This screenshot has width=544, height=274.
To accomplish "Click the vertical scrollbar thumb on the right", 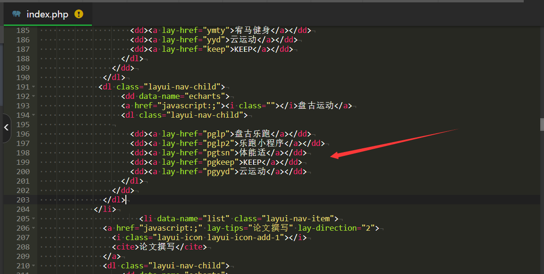I will click(542, 124).
